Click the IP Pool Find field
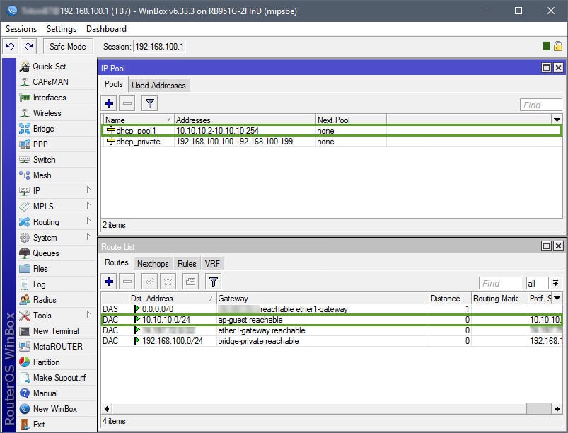 (x=541, y=105)
